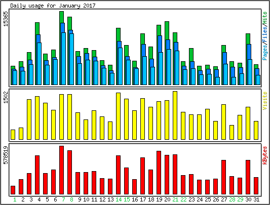The width and height of the screenshot is (270, 205).
Task: Click the Pages/Files/Hits legend label
Action: click(265, 36)
